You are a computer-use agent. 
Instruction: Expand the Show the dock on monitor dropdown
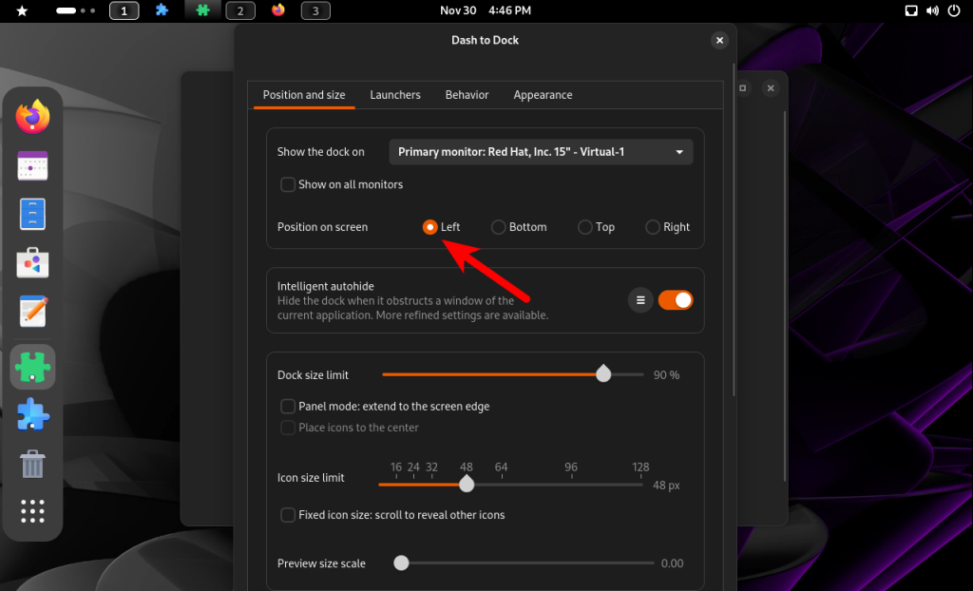click(x=541, y=152)
